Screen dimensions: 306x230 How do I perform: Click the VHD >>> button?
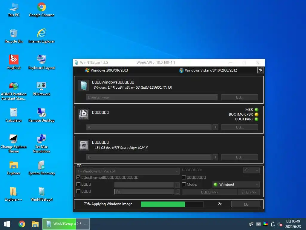pyautogui.click(x=249, y=192)
